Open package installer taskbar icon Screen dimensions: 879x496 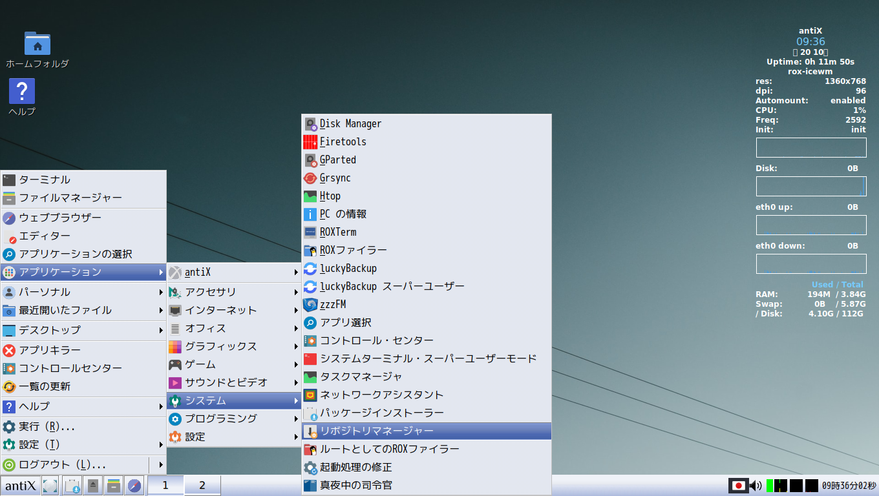point(72,486)
